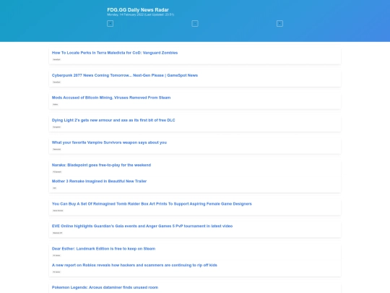The height and width of the screenshot is (293, 390).
Task: Read the Dying Light 2 free DLC story
Action: point(113,120)
